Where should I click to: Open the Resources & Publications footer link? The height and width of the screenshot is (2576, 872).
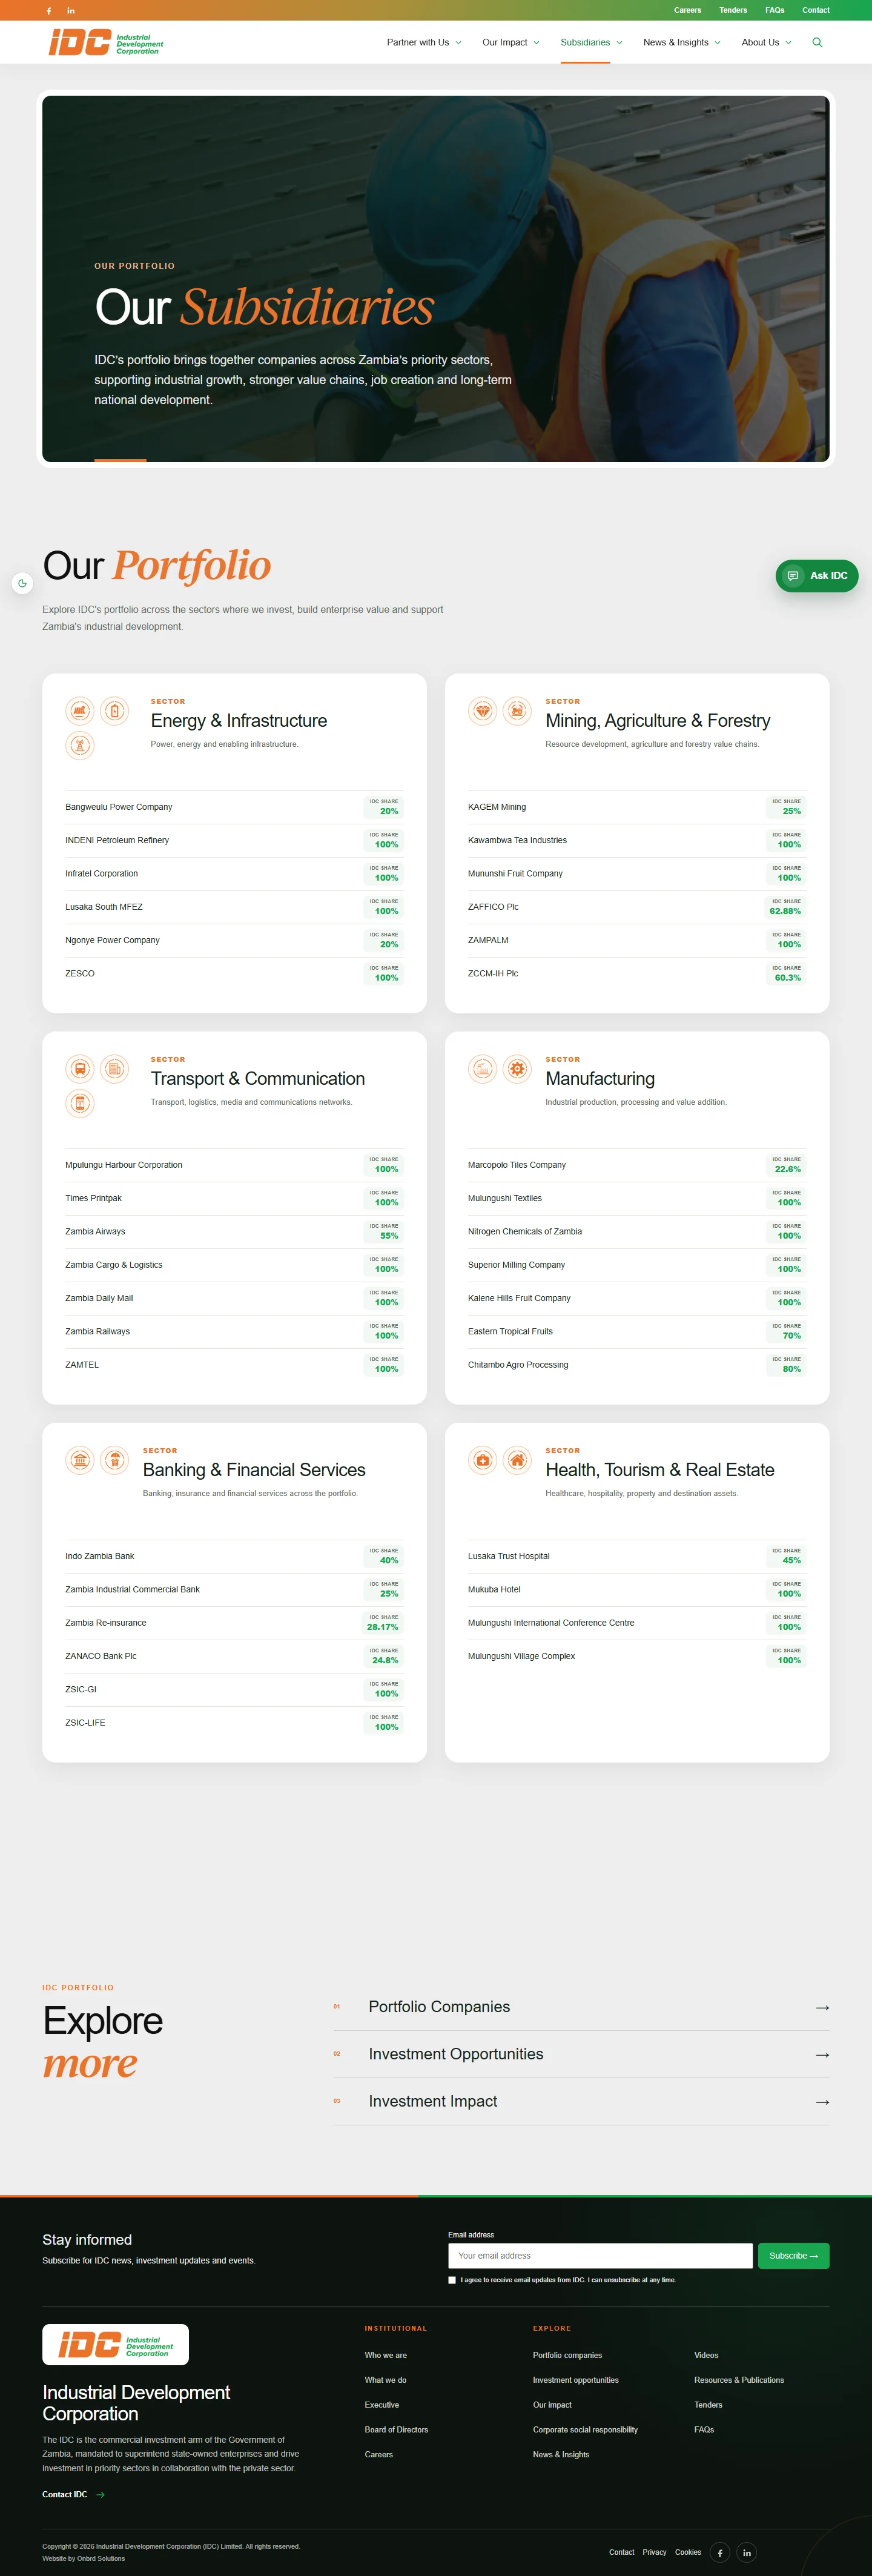(739, 2380)
